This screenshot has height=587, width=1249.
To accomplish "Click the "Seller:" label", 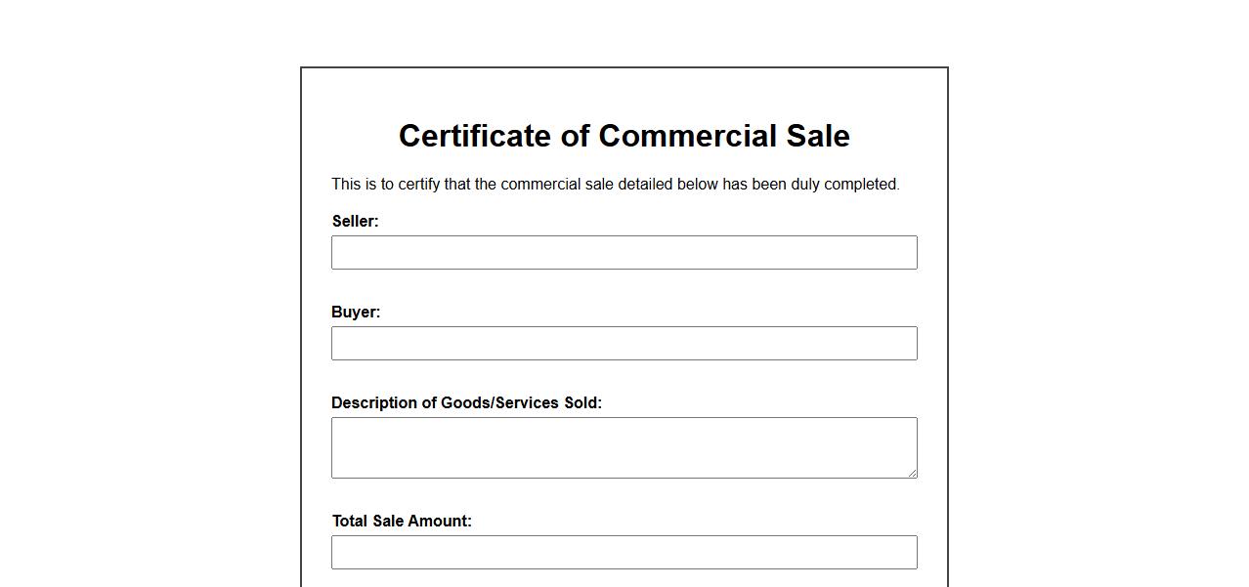I will click(355, 222).
